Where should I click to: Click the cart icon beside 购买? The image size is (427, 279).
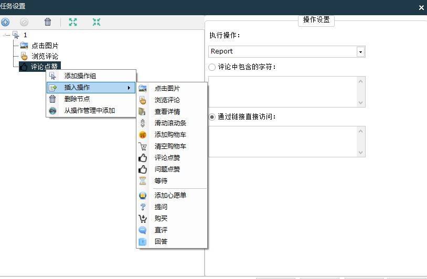click(143, 219)
